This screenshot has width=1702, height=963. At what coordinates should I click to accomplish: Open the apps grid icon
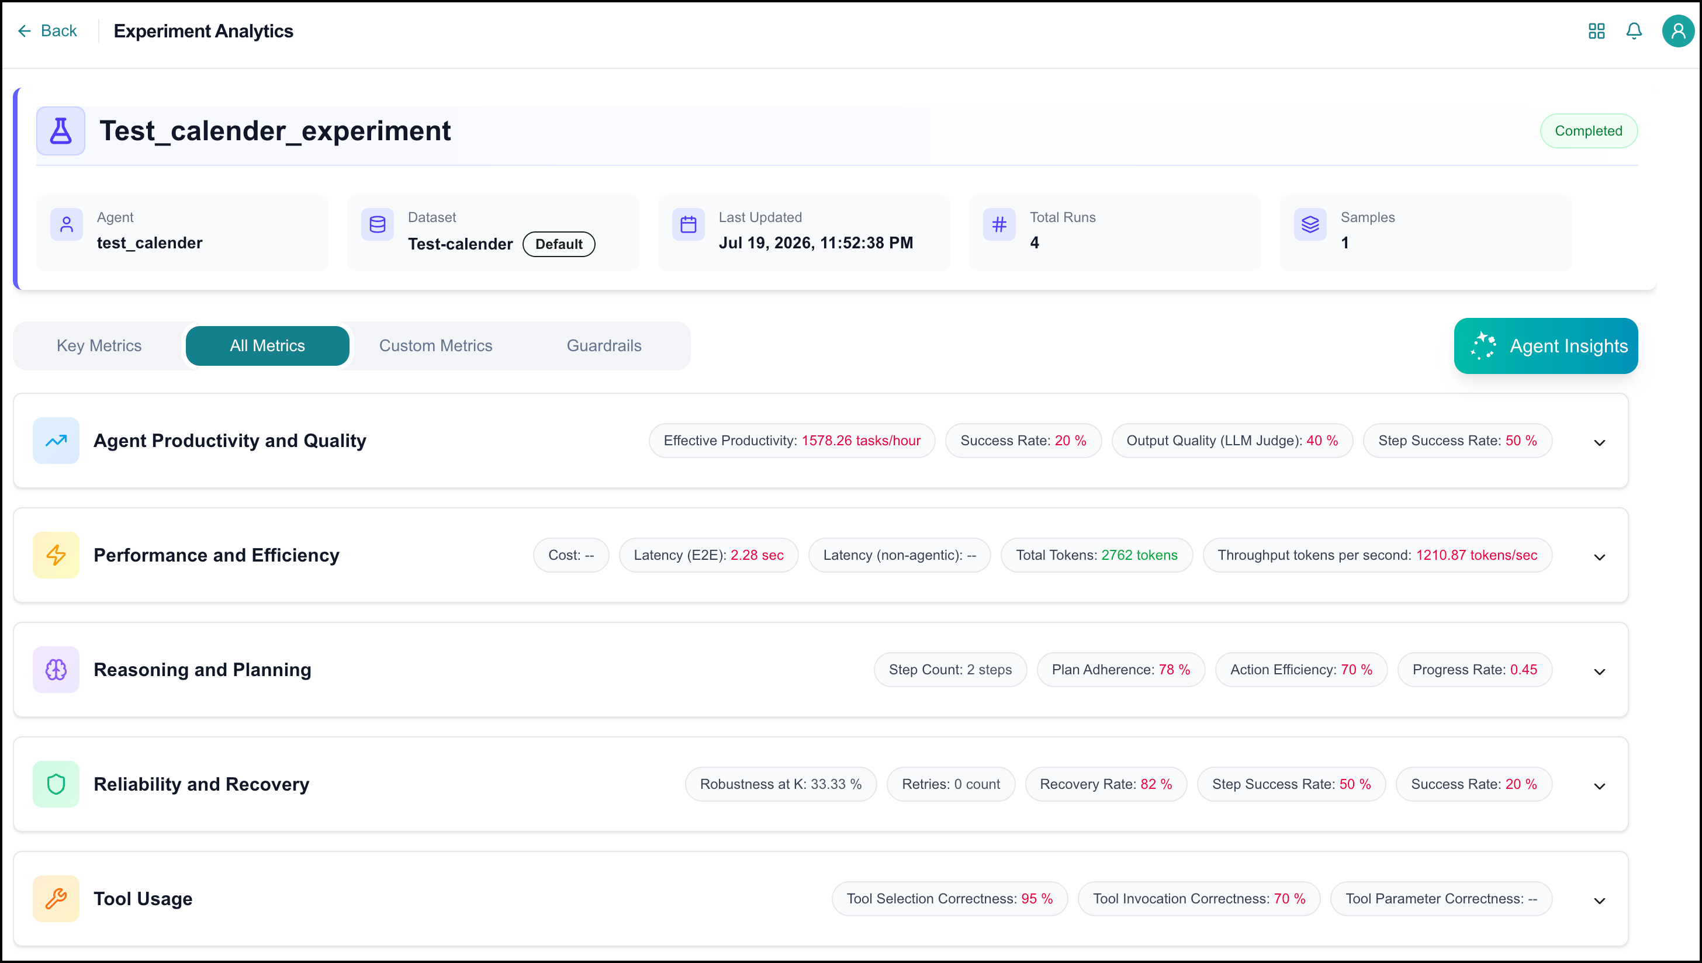coord(1596,31)
